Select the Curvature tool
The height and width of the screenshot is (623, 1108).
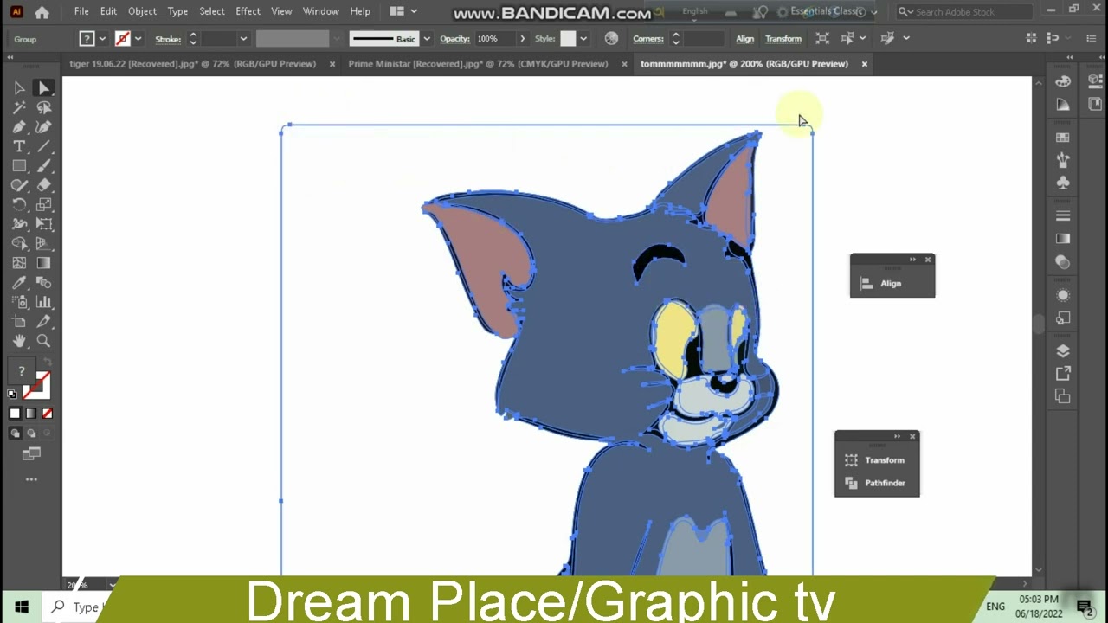click(43, 127)
